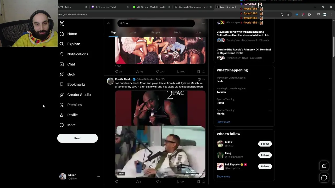335x188 pixels.
Task: Open the floating Grok button
Action: coord(324,166)
